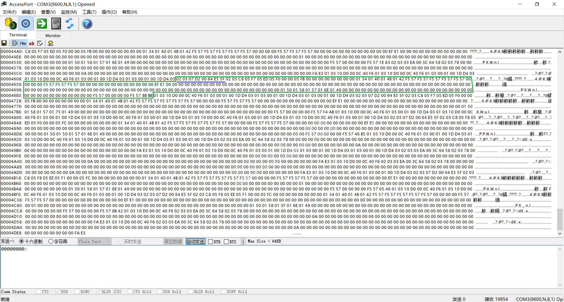The image size is (564, 302).
Task: Click the send pane scroll up arrow
Action: 560,249
